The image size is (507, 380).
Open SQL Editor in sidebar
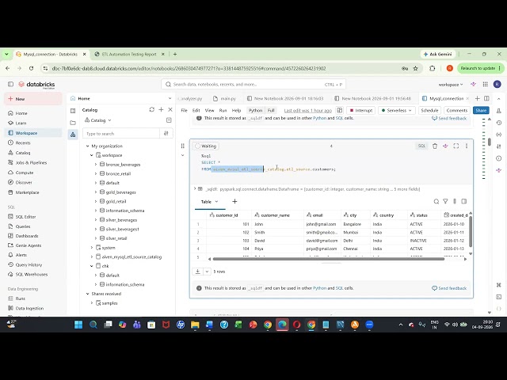(25, 217)
